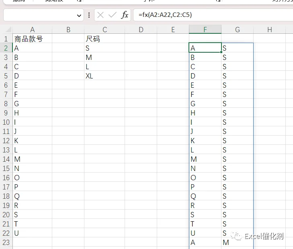This screenshot has height=249, width=293.
Task: Click the cancel X icon in formula bar
Action: point(100,15)
